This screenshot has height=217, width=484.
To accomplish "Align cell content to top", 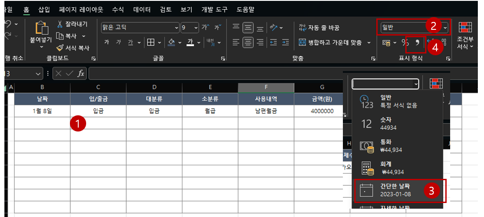I will click(x=236, y=28).
